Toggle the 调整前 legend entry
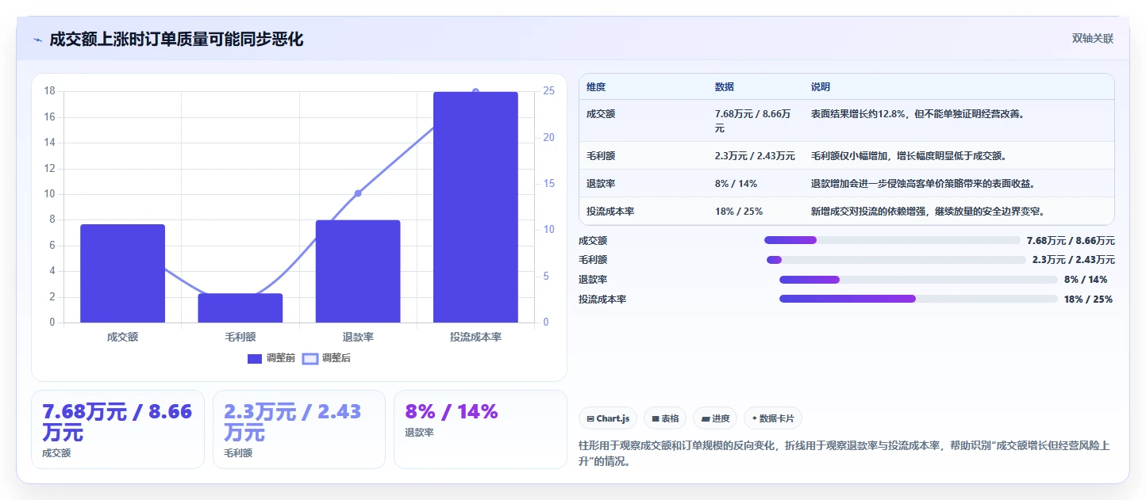 [x=271, y=358]
